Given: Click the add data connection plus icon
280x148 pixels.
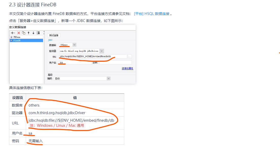Looking at the screenshot, I should [x=13, y=33].
